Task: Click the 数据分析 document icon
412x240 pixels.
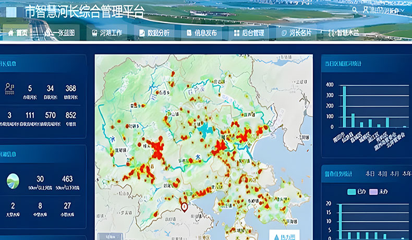Action: click(141, 33)
